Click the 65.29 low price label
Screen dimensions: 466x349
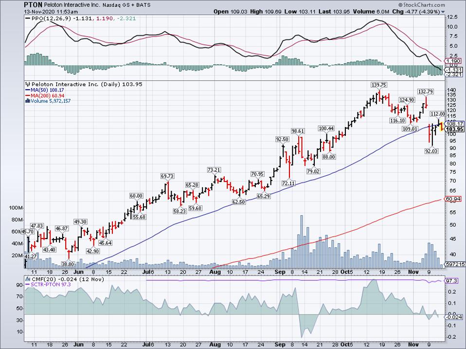coord(263,197)
